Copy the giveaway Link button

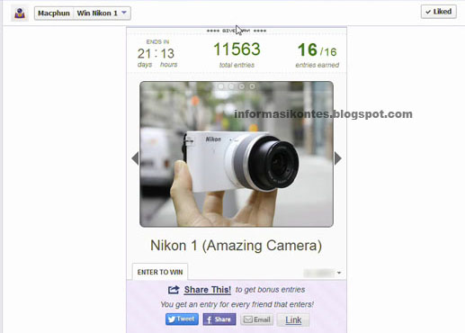(x=293, y=319)
